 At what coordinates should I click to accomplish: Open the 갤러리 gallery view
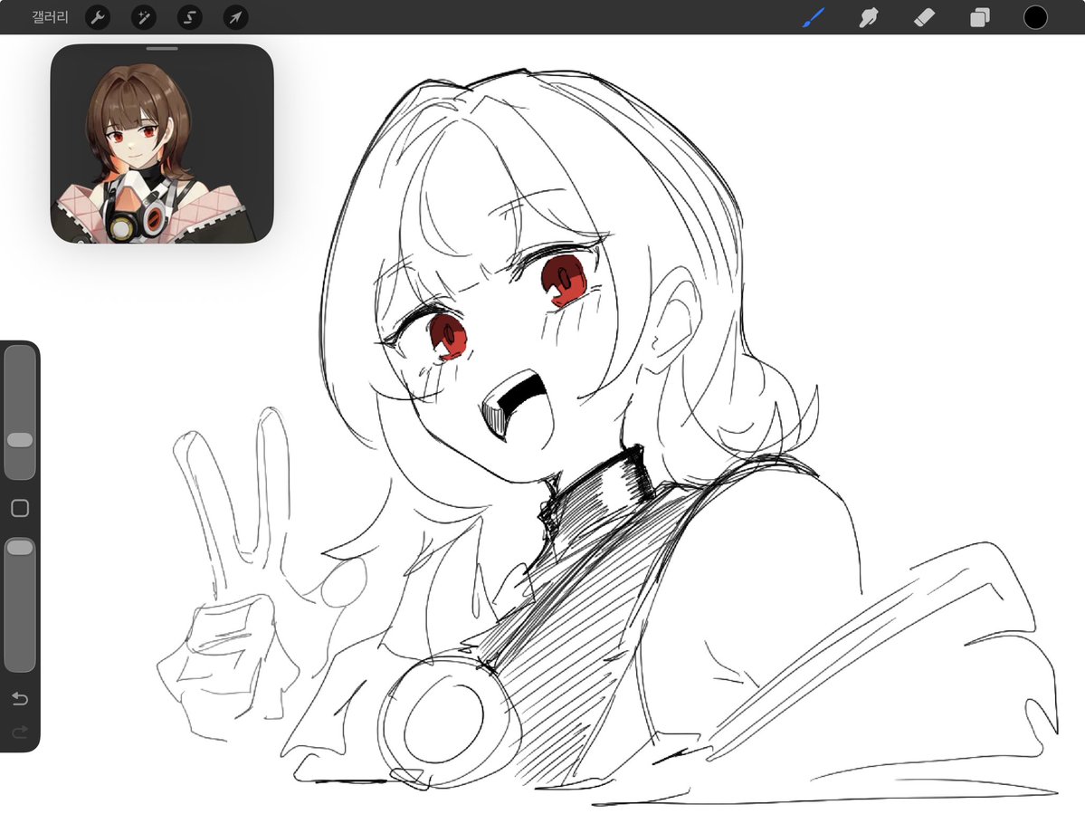[50, 17]
